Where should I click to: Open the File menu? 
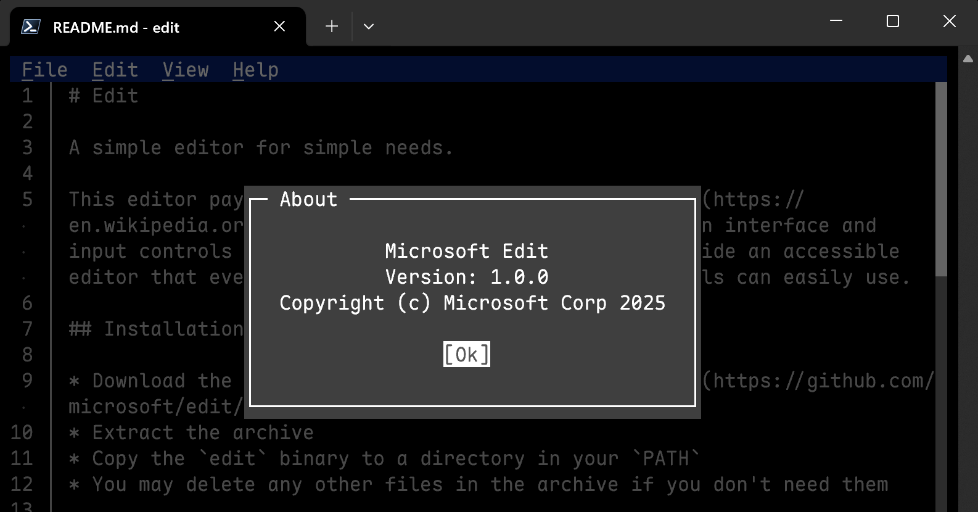tap(44, 70)
